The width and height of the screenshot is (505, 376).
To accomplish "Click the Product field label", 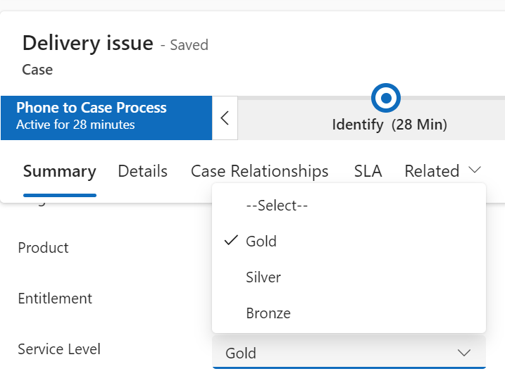I will point(44,248).
